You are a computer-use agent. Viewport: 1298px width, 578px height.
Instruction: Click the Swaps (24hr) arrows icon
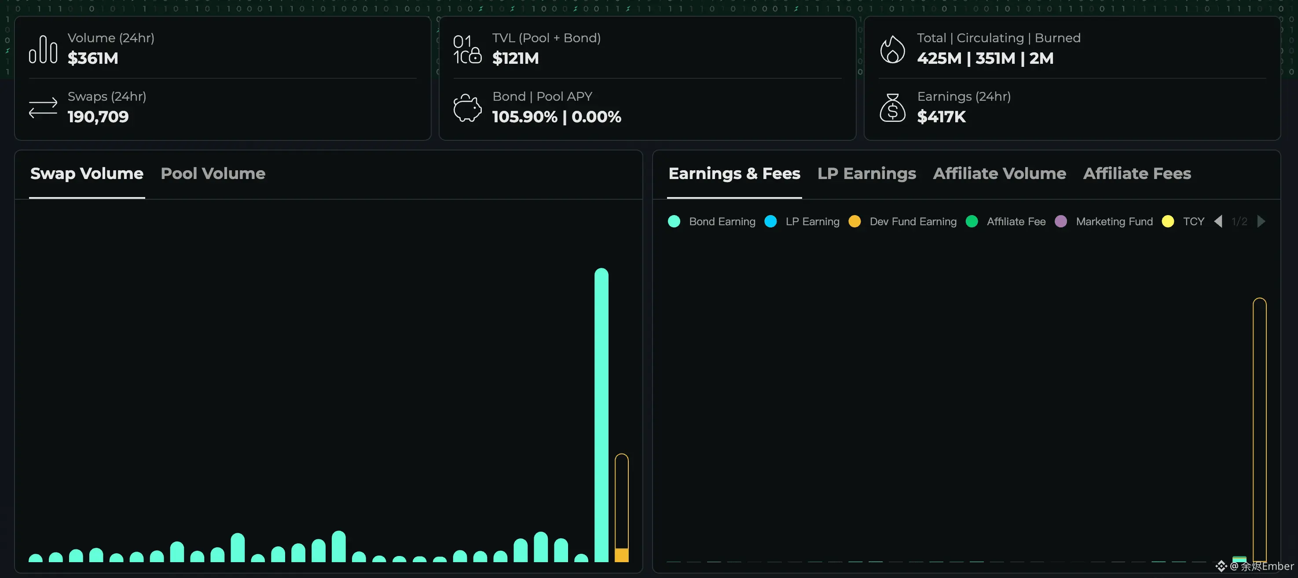(43, 107)
